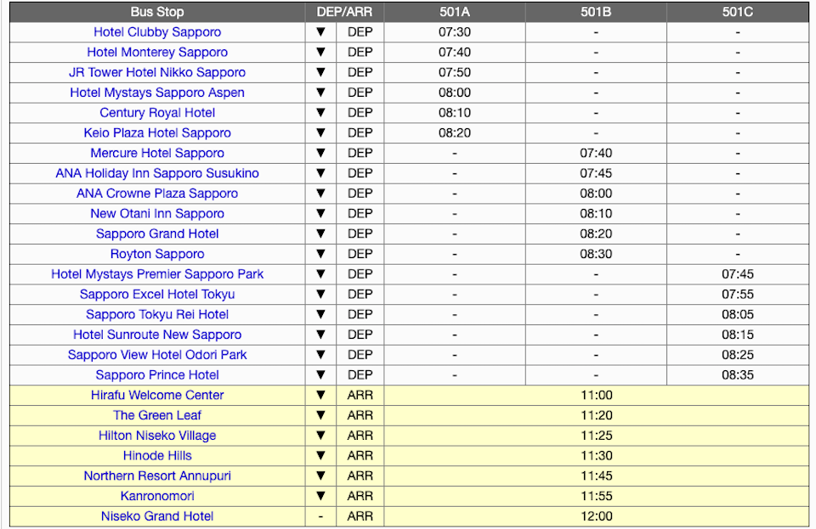
Task: Click ARR label in Niseko Grand Hotel row
Action: pos(360,516)
